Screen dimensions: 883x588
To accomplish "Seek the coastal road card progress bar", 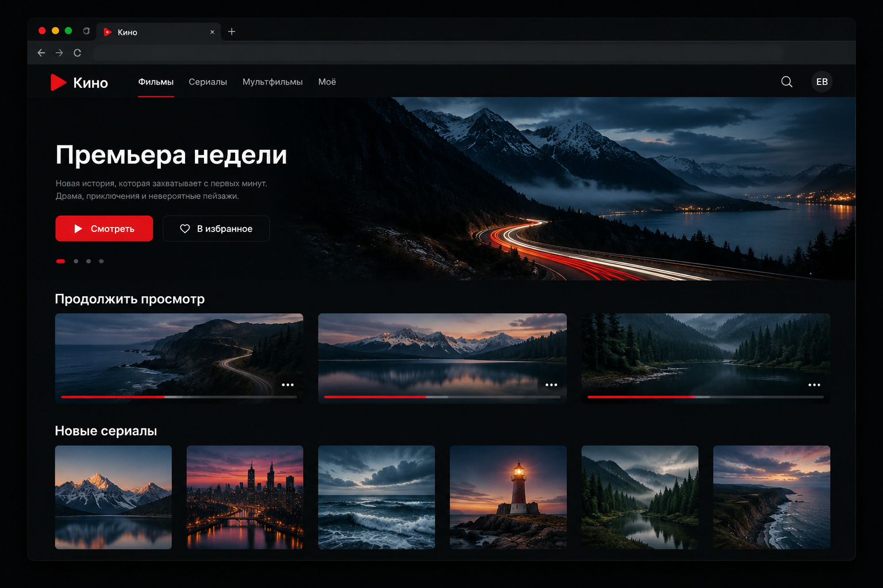I will click(x=179, y=397).
